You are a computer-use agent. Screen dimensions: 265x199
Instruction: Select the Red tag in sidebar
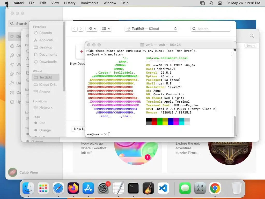pyautogui.click(x=46, y=123)
